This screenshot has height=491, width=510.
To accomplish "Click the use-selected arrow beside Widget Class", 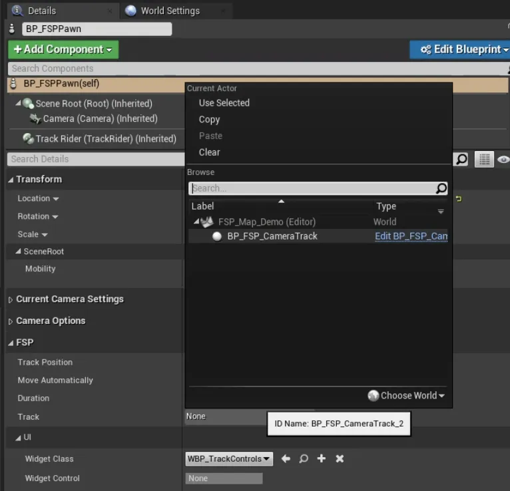I will pyautogui.click(x=286, y=458).
